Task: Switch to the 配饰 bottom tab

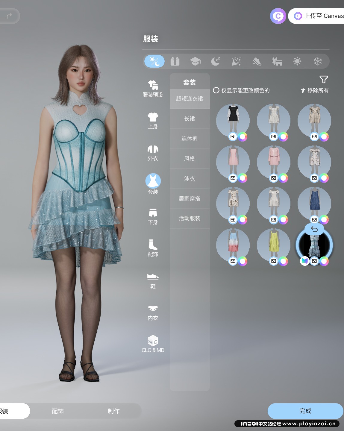Action: [x=58, y=411]
